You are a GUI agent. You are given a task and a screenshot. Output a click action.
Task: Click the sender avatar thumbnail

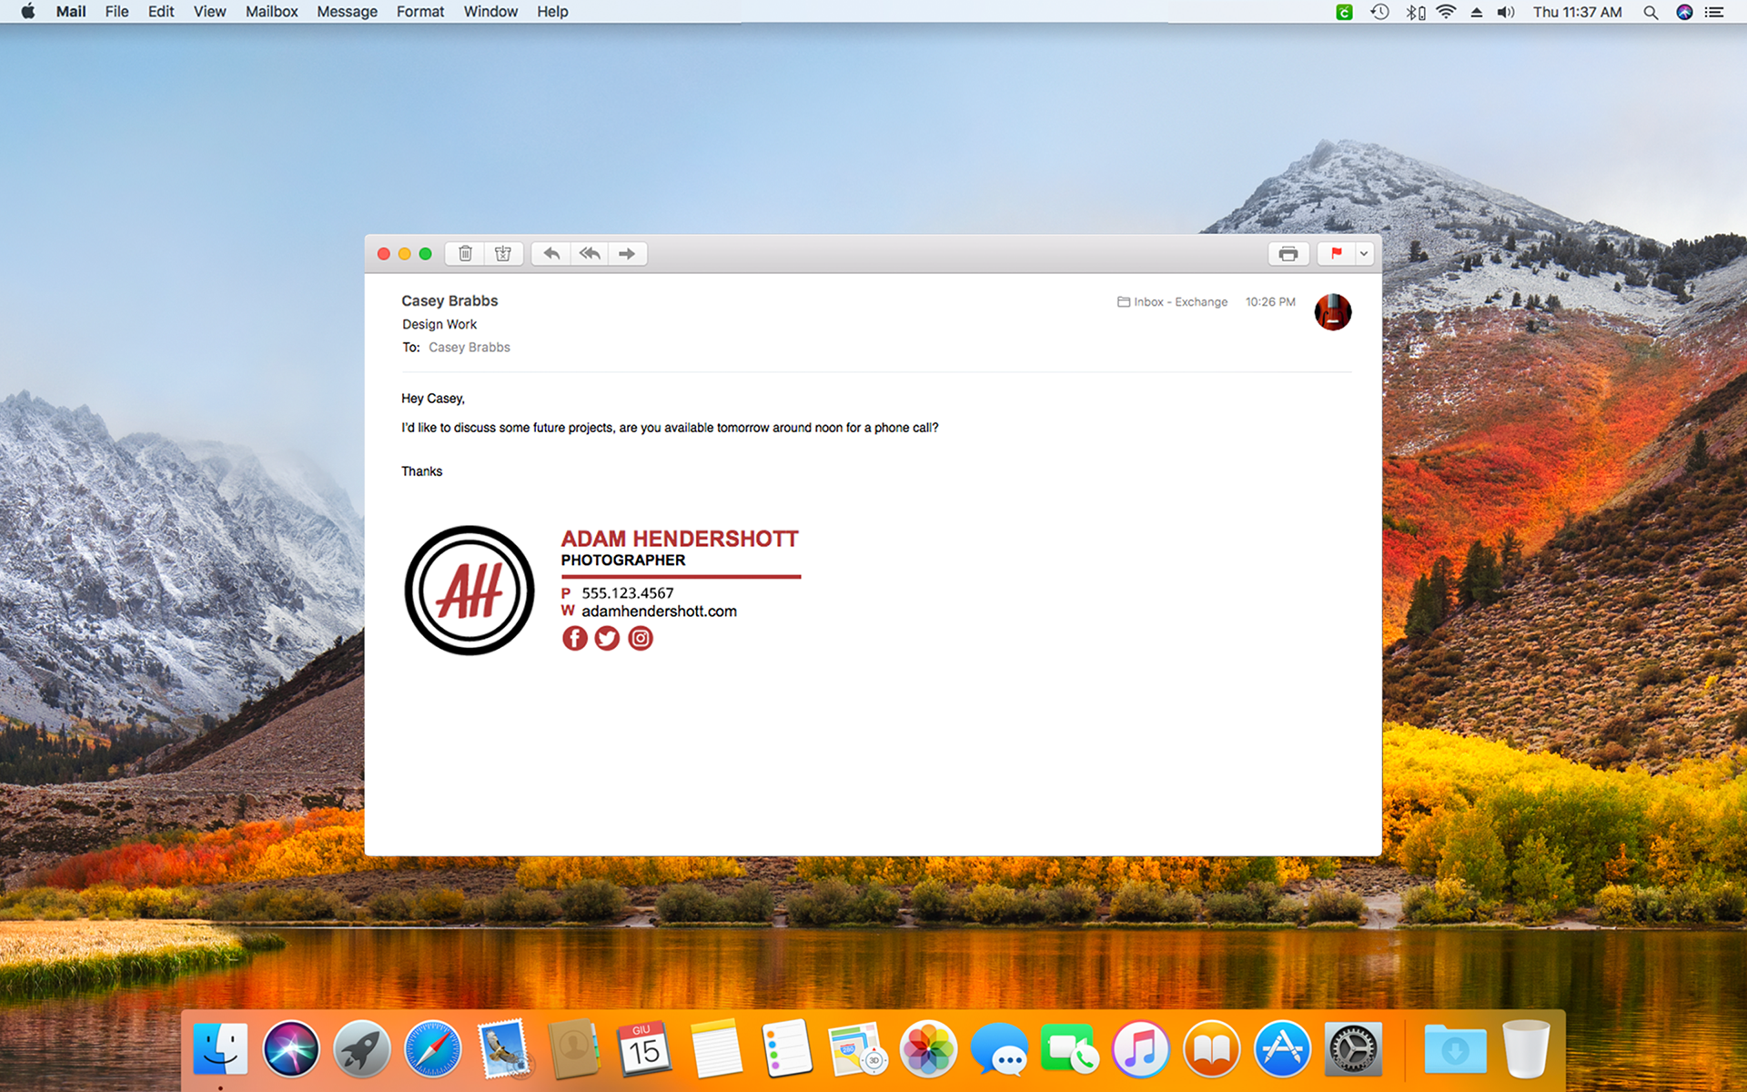point(1332,312)
